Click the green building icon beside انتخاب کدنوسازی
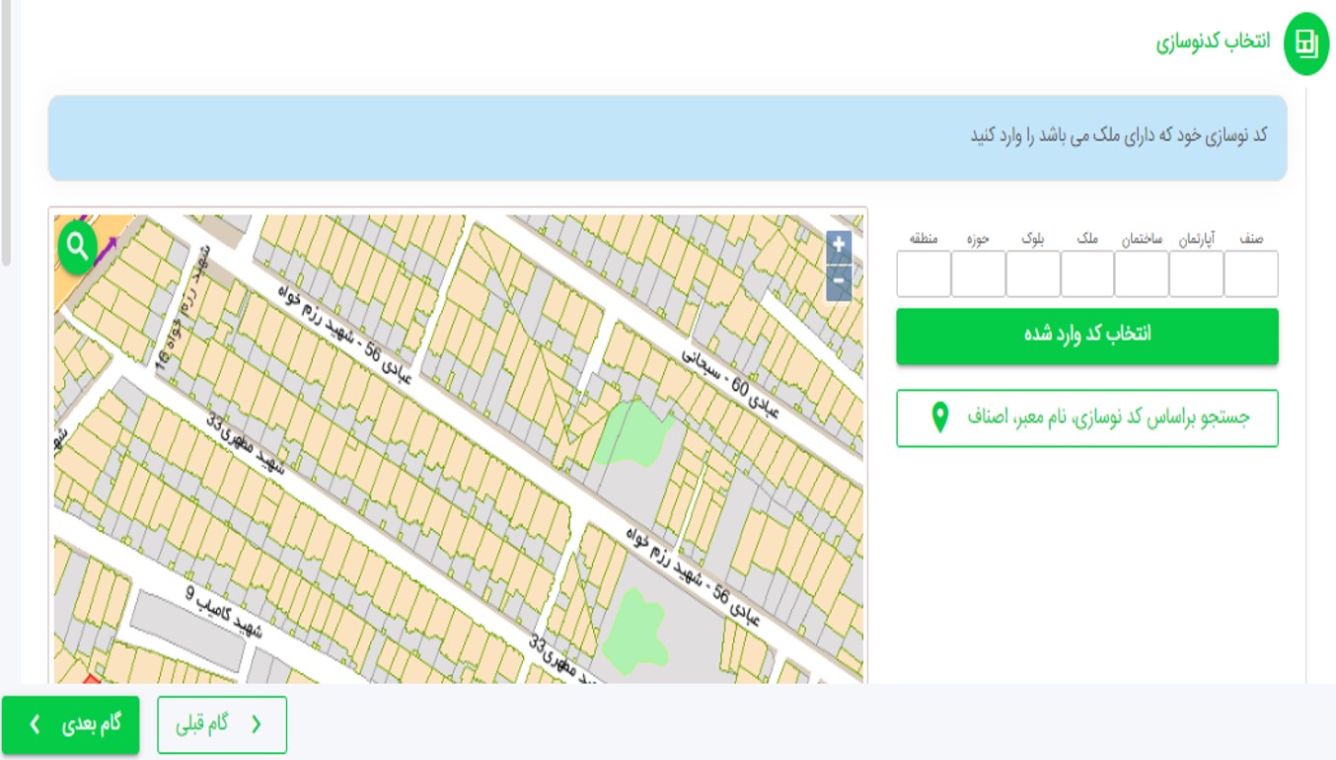The height and width of the screenshot is (760, 1336). click(x=1305, y=43)
